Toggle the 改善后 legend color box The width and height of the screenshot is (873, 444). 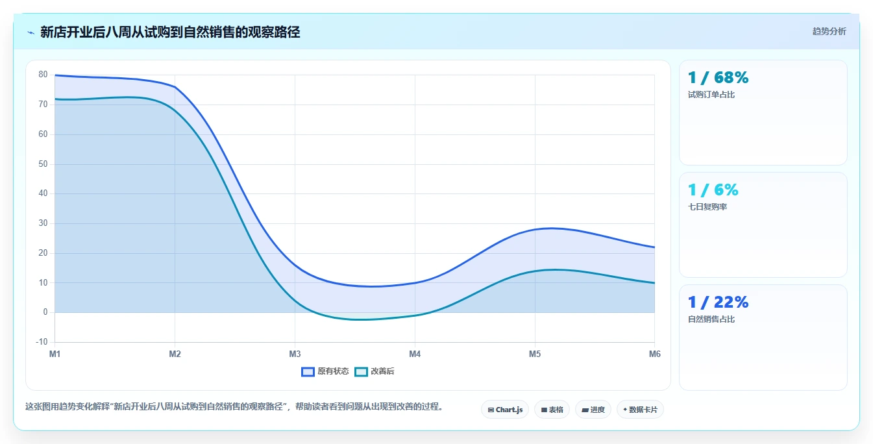tap(361, 371)
